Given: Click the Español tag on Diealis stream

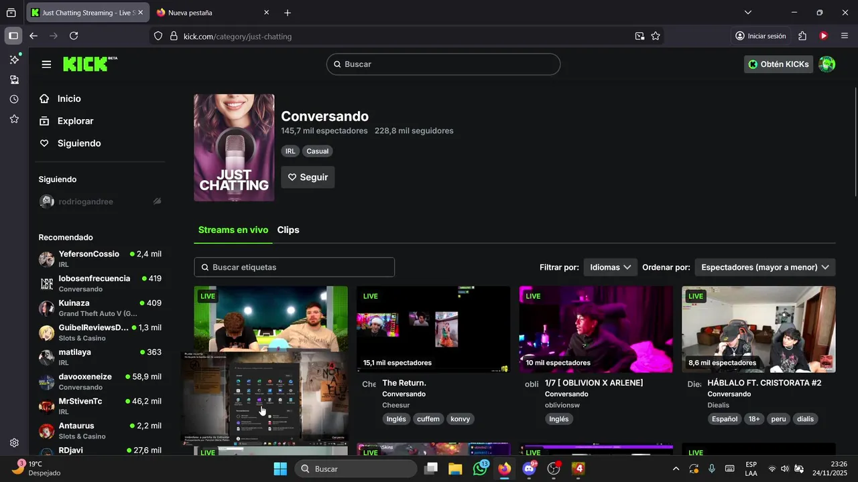Looking at the screenshot, I should [x=725, y=419].
